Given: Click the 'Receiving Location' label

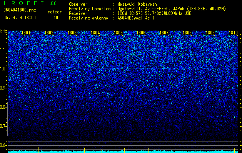Looking at the screenshot, I should (x=90, y=9).
